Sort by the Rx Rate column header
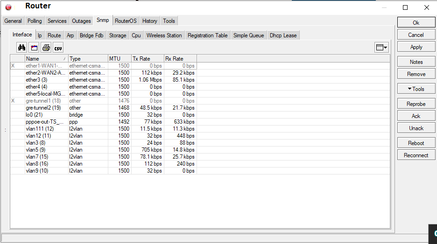Viewport: 437px width, 244px height. pos(180,58)
